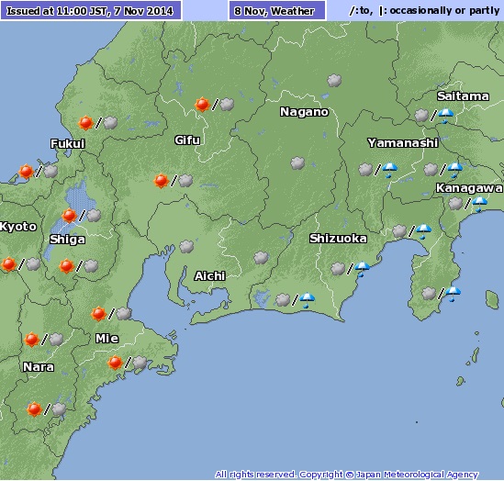504x481 pixels.
Task: Click the umbrella icon below Saitama label
Action: tap(445, 116)
